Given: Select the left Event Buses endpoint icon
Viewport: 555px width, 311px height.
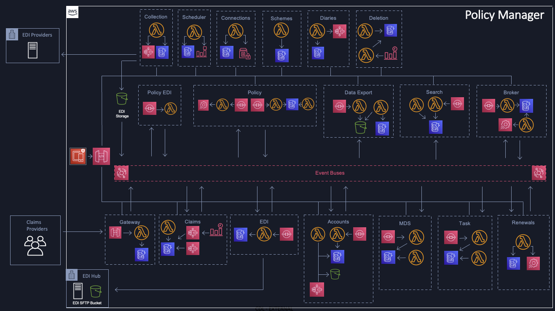Looking at the screenshot, I should [121, 173].
